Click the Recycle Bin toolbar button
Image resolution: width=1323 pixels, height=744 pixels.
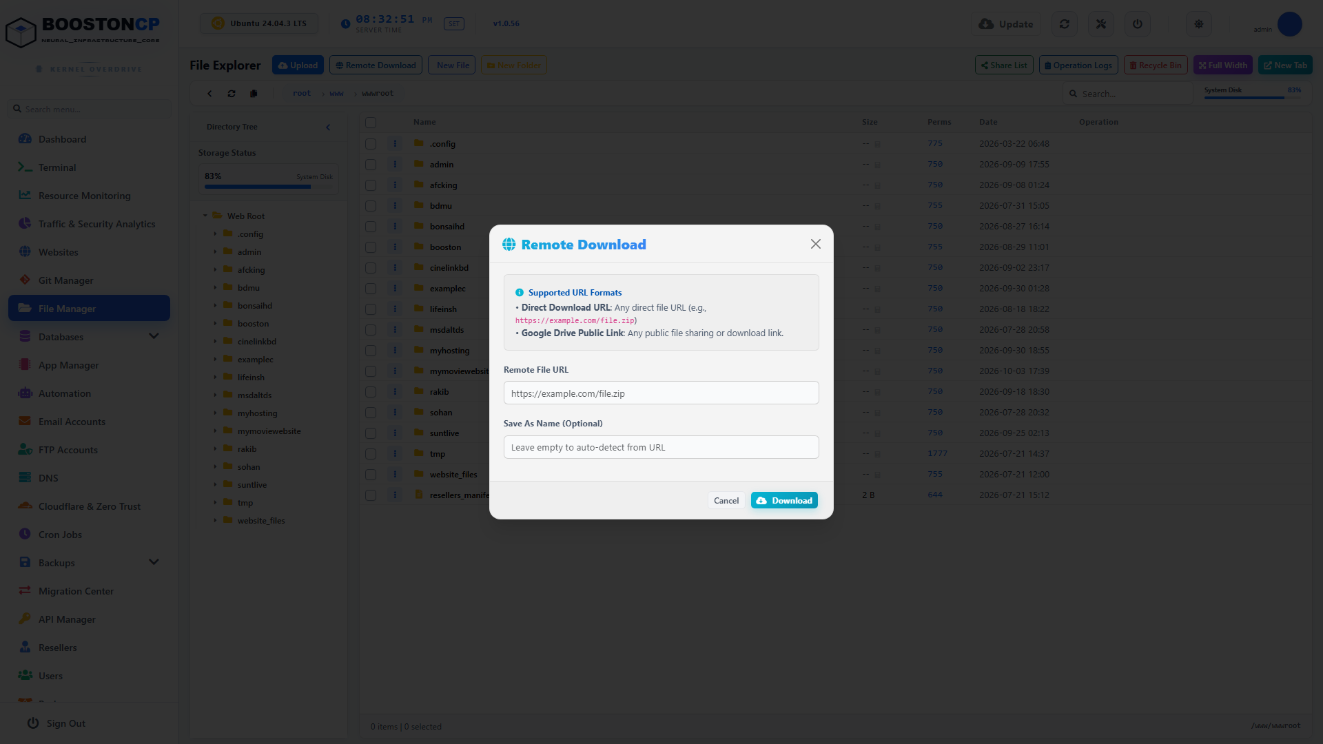click(x=1156, y=65)
